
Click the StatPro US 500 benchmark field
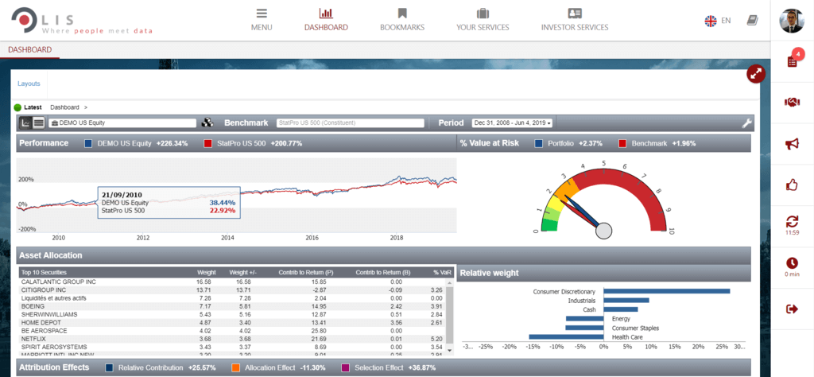pos(351,123)
